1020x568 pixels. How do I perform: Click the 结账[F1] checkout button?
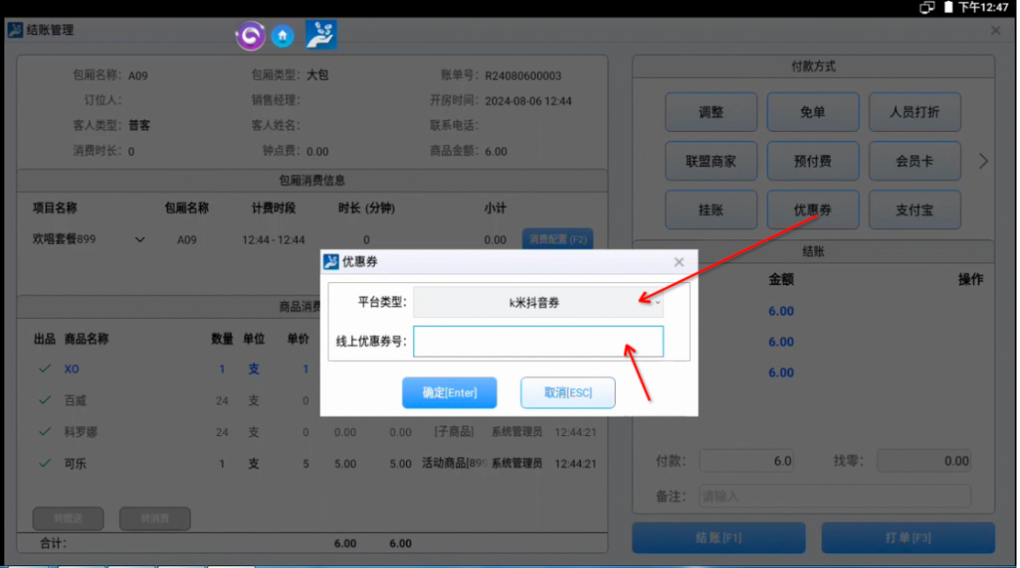[718, 537]
